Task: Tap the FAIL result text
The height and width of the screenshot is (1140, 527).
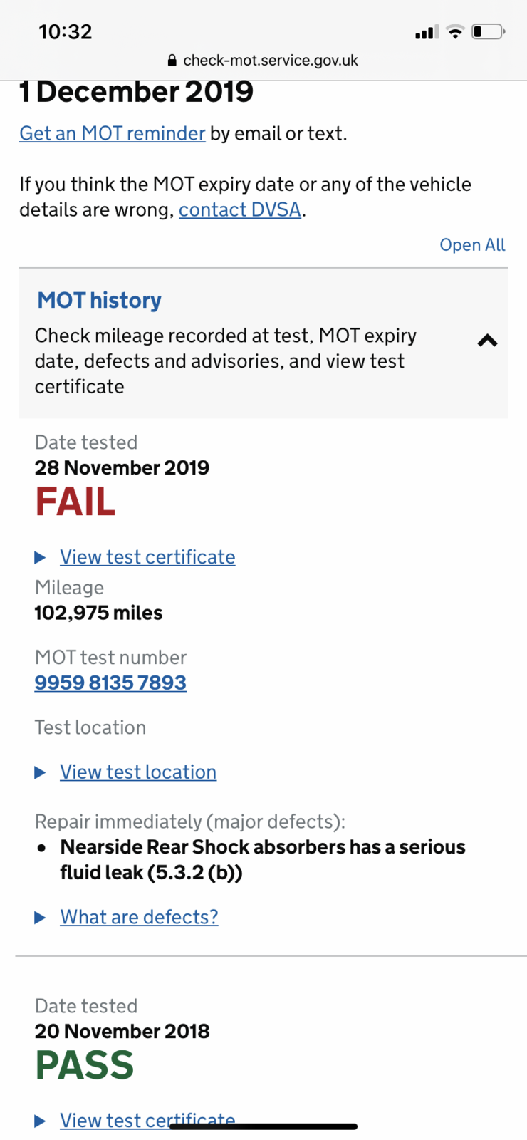Action: (x=75, y=502)
